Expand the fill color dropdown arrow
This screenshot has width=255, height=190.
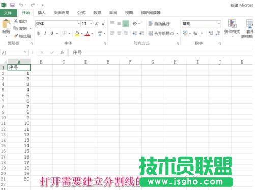coord(82,34)
